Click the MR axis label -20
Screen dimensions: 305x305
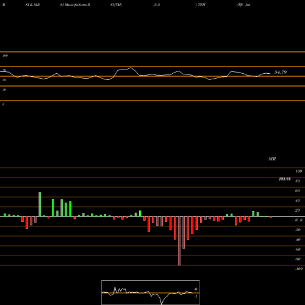pyautogui.click(x=298, y=230)
